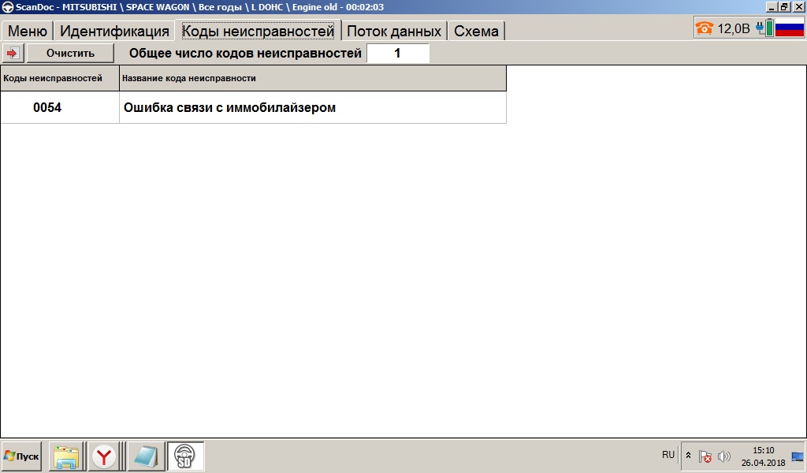Image resolution: width=807 pixels, height=473 pixels.
Task: Click the orange telephone connection icon
Action: pyautogui.click(x=704, y=28)
